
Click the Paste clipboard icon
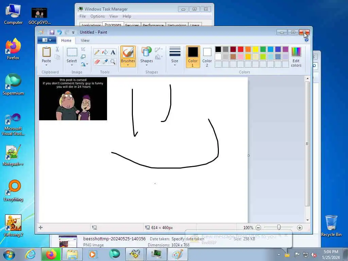click(46, 52)
